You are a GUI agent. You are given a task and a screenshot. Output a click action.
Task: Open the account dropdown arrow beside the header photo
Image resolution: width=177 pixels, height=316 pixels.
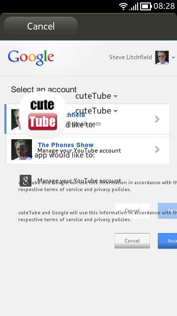[x=173, y=58]
